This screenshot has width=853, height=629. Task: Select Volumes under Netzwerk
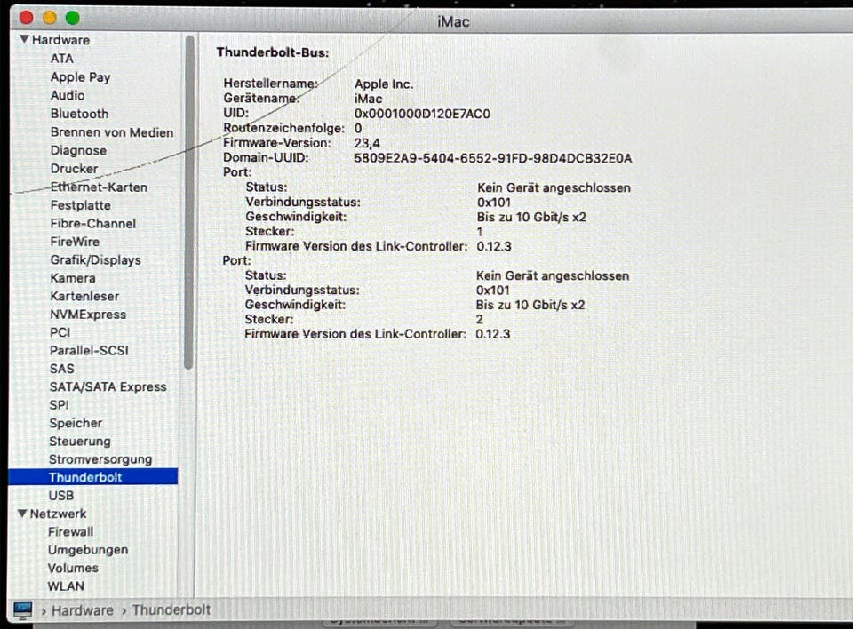[73, 568]
